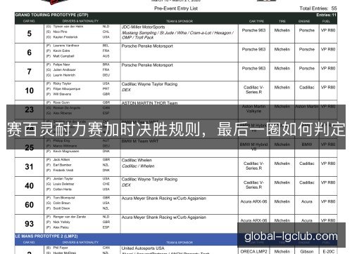Viewport: 352px width, 254px height.
Task: Click driver name 'Scott Dixon'
Action: tap(61, 208)
